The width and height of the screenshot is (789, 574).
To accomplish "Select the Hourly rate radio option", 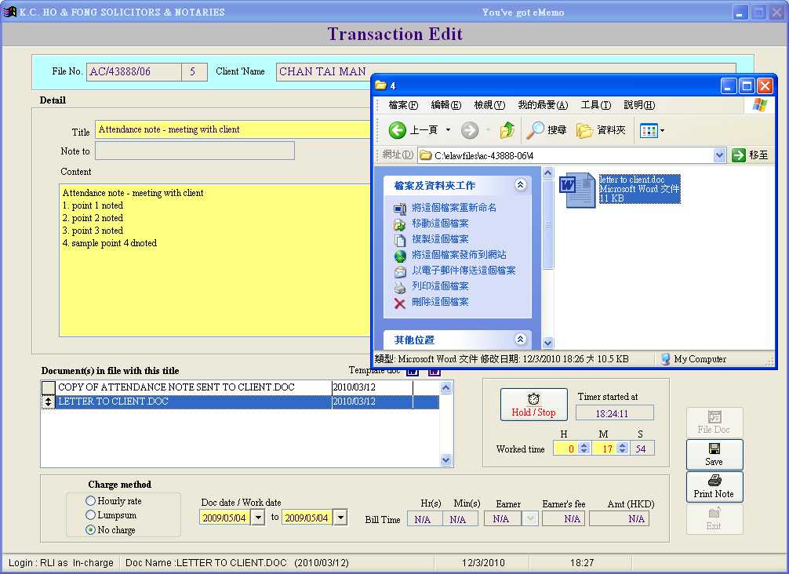I will (x=91, y=501).
